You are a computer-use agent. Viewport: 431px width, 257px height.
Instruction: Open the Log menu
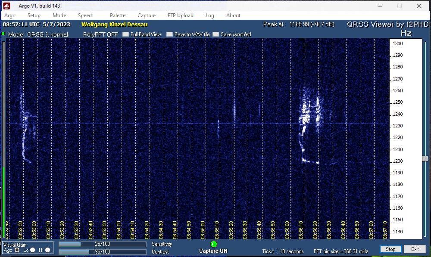[x=210, y=15]
